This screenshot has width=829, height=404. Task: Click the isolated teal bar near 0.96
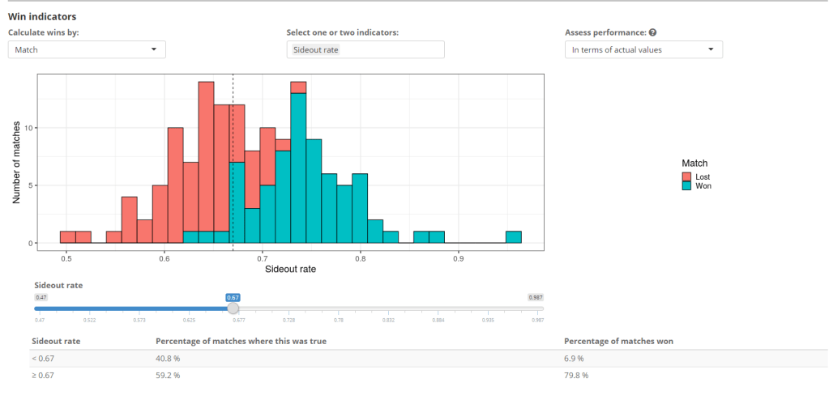[513, 237]
